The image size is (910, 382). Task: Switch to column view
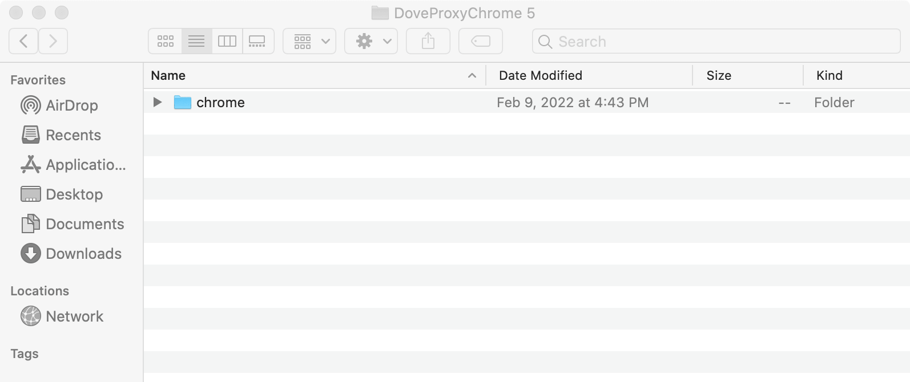[x=227, y=41]
